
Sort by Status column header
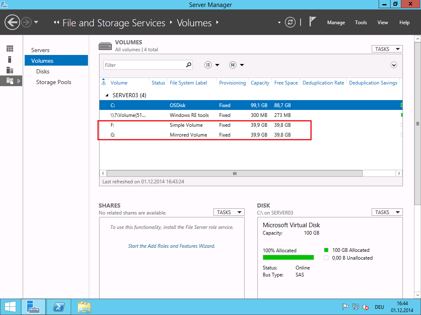point(158,83)
